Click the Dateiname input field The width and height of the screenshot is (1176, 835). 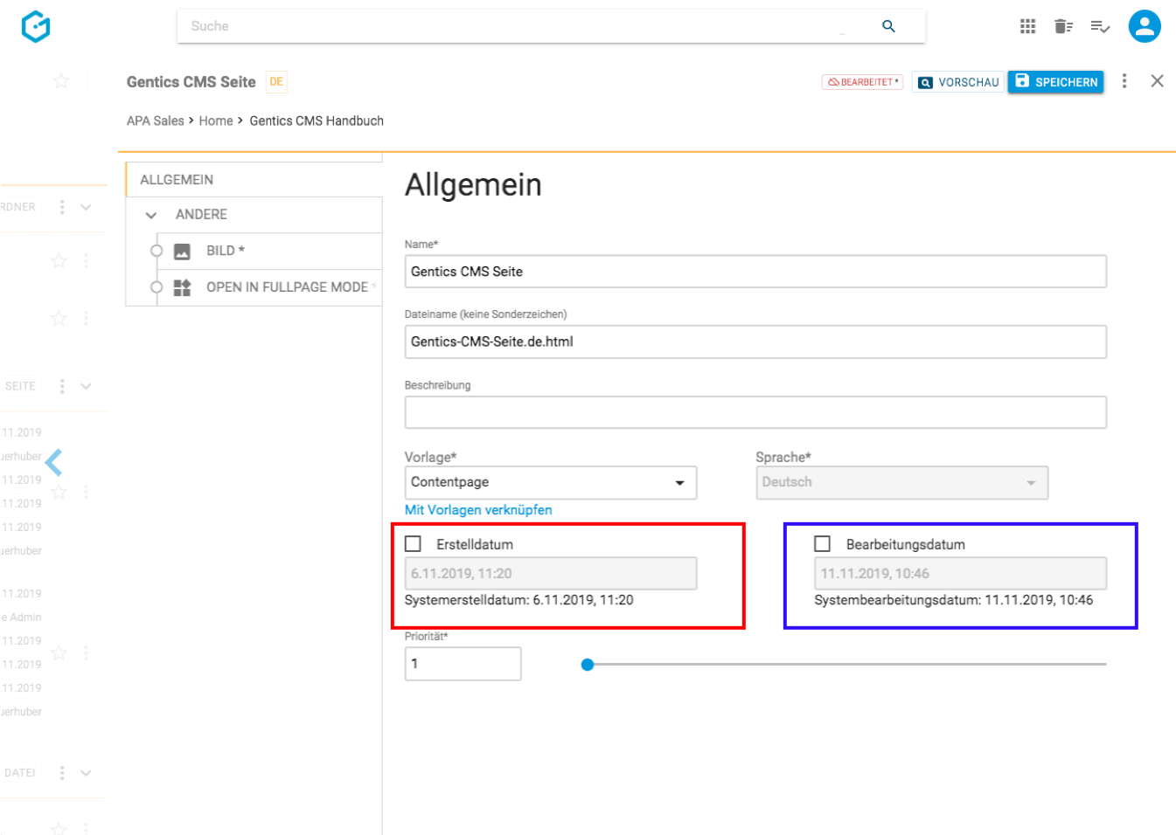tap(755, 342)
